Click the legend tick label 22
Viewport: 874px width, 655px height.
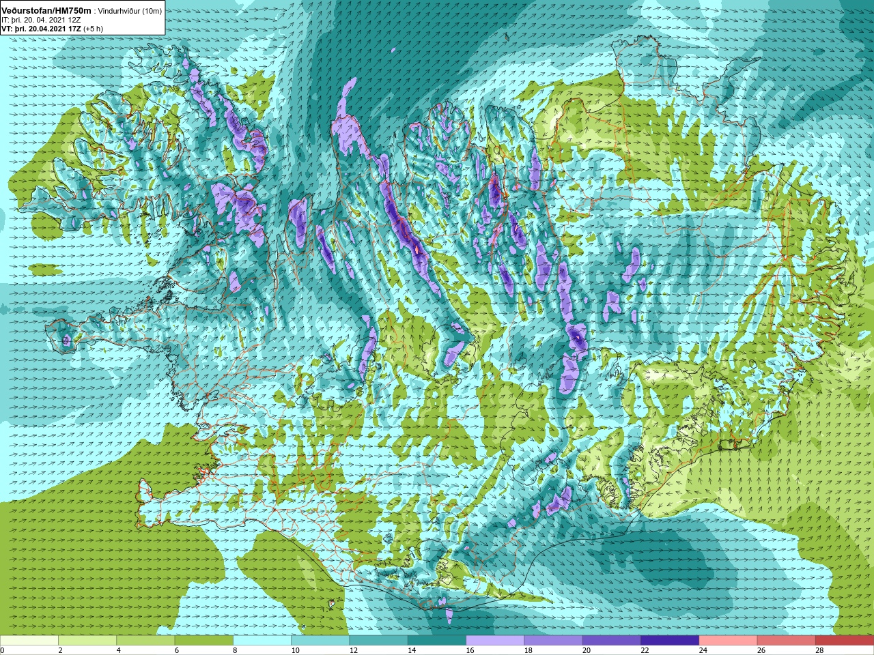(x=645, y=650)
